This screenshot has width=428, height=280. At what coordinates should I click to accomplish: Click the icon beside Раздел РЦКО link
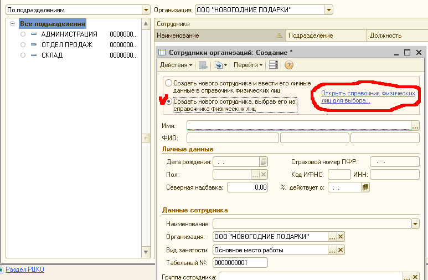[x=1, y=269]
